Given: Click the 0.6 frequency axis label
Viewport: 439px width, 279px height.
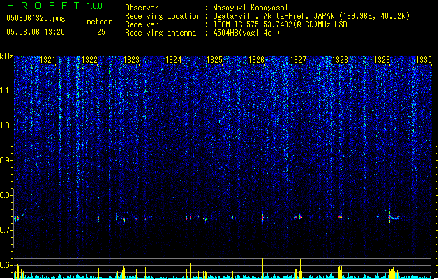Looking at the screenshot, I should point(6,265).
